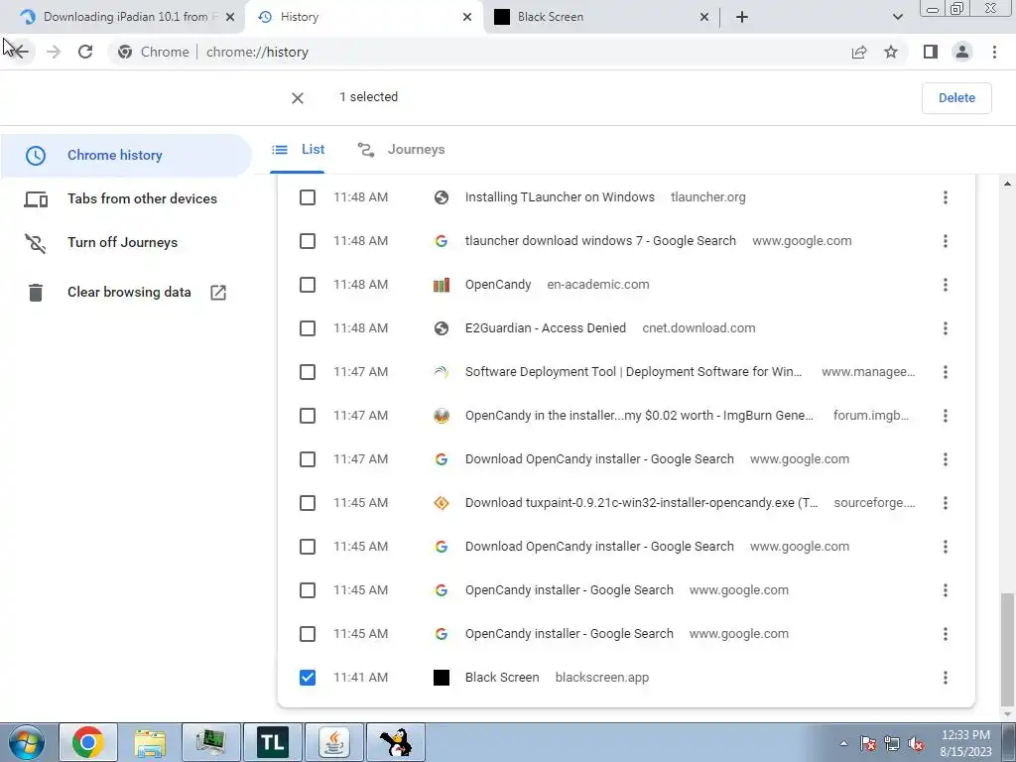Expand the tab search chevron
The height and width of the screenshot is (762, 1016).
click(897, 17)
